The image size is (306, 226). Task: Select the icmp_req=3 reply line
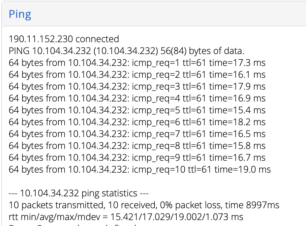tap(137, 87)
